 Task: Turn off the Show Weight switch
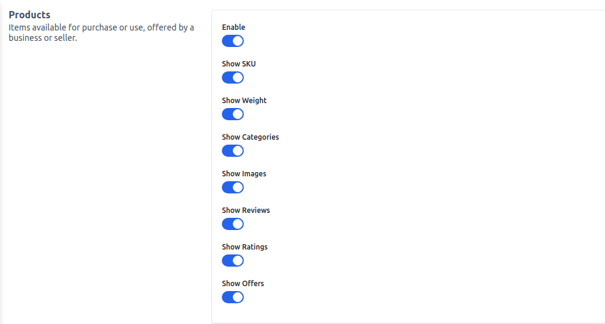click(232, 114)
